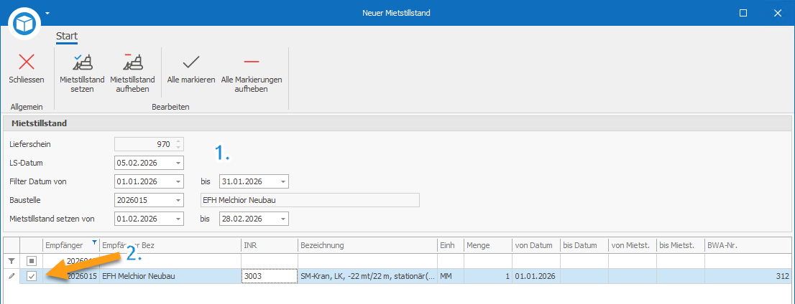
Task: Click the Lieferschein 970 field
Action: coord(149,144)
